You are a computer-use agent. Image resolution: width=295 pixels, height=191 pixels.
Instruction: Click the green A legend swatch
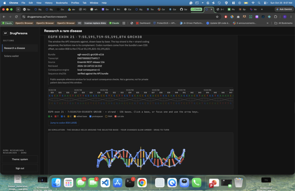point(49,116)
